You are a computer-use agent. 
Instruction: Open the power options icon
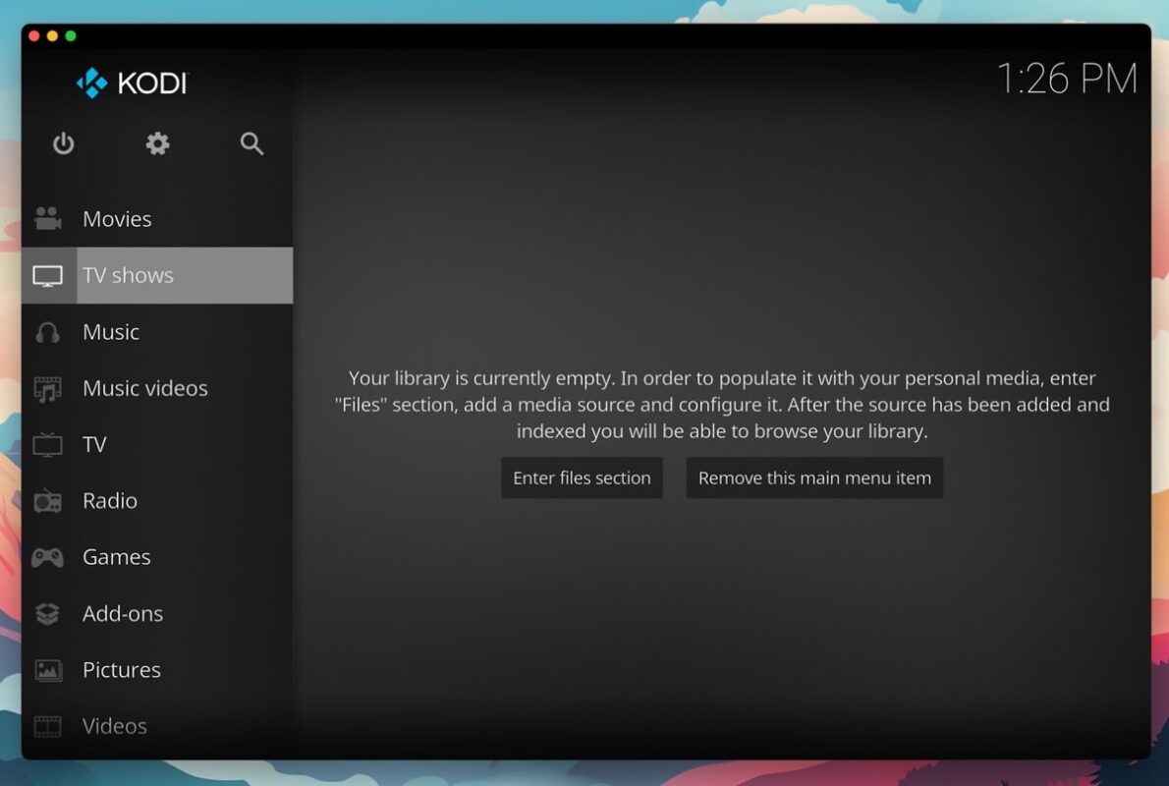pos(63,143)
